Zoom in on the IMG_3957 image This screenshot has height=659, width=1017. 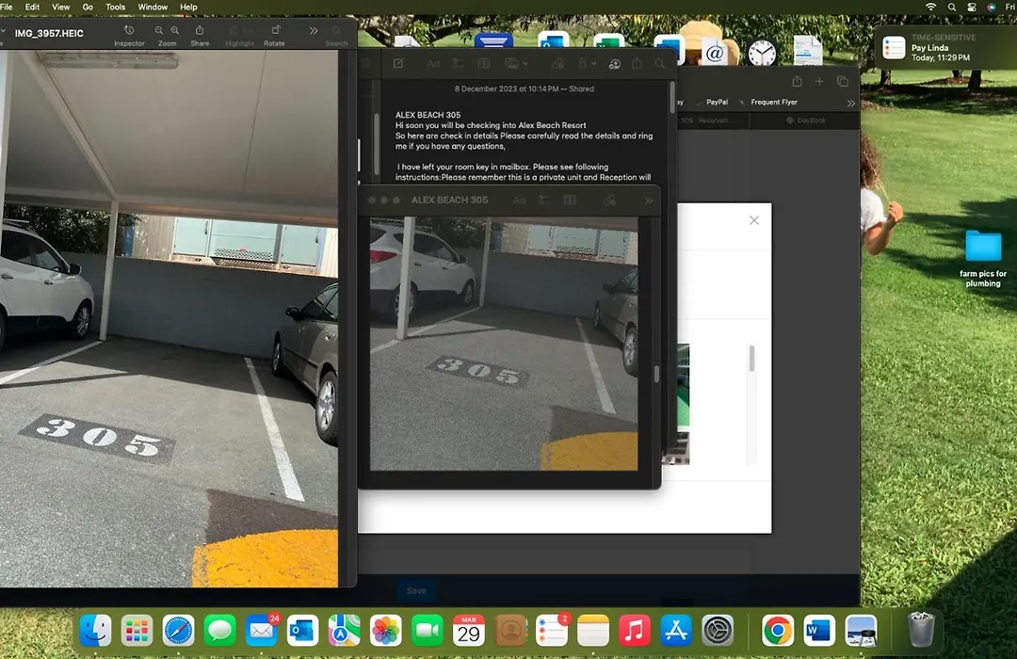point(175,31)
